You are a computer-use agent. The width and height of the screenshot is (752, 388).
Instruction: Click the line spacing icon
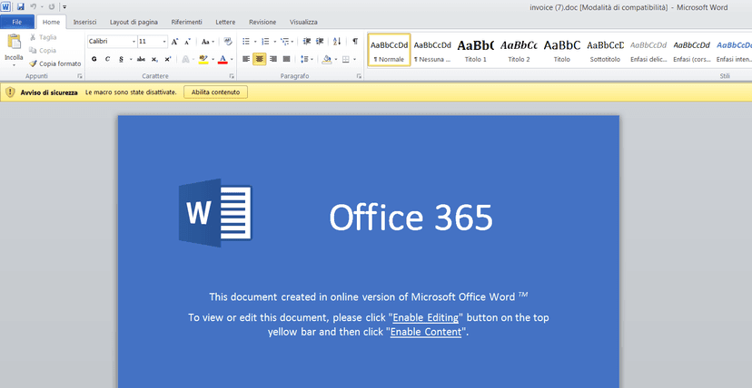(x=303, y=59)
